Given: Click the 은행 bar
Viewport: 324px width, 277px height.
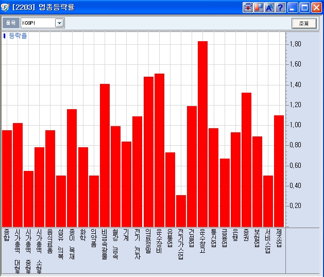Looking at the screenshot, I should coord(235,180).
